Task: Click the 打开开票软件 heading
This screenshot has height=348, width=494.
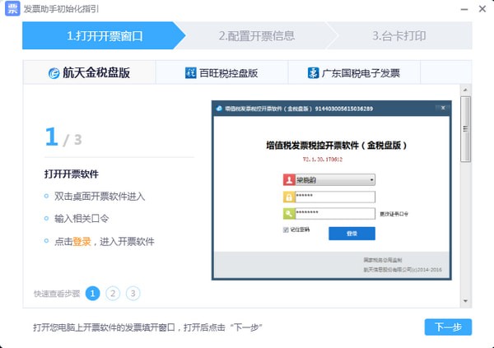Action: [x=72, y=174]
